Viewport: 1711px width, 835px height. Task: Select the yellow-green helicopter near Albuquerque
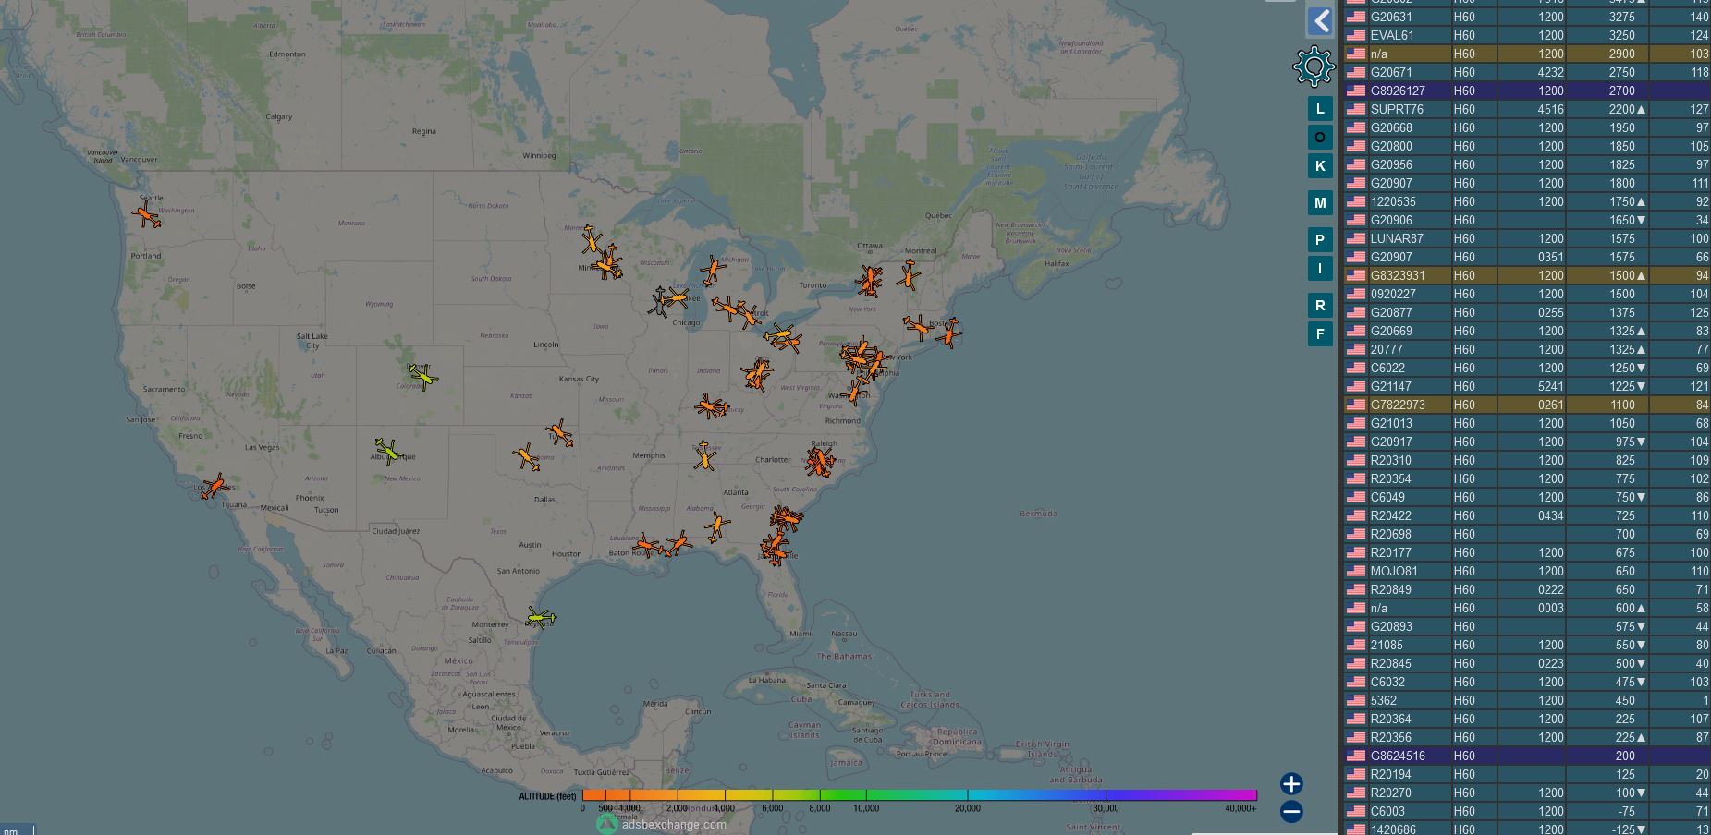[x=388, y=452]
